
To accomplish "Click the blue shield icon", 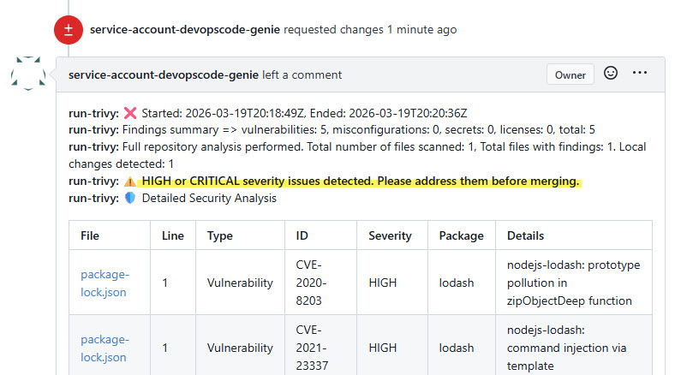I will [130, 199].
